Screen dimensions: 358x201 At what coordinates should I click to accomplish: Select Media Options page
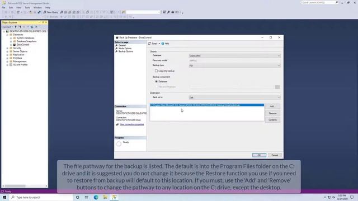(x=125, y=49)
